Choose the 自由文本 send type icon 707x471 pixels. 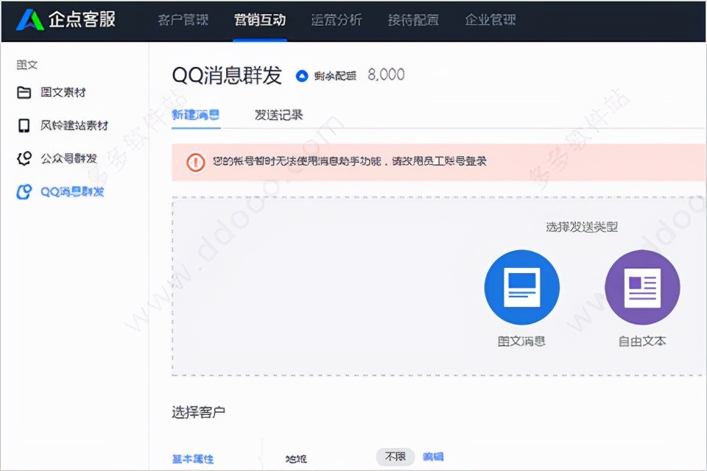[641, 287]
